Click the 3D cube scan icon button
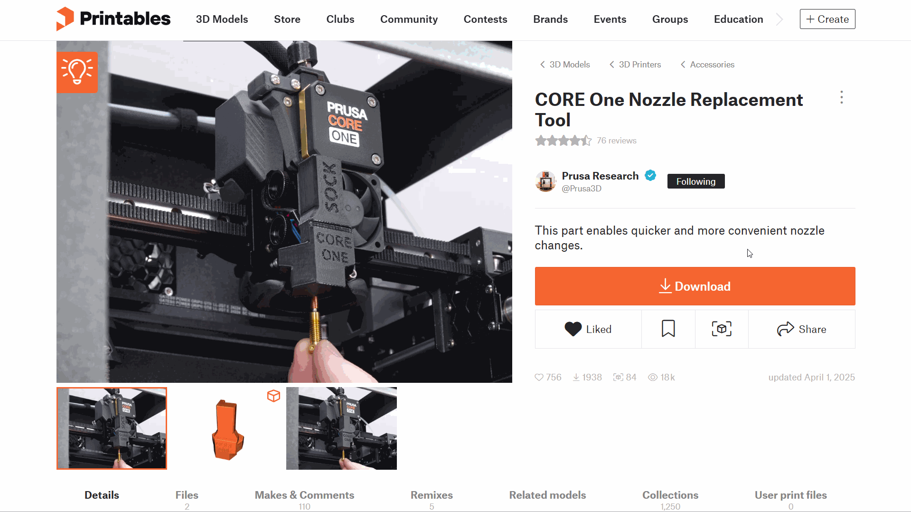 point(721,329)
